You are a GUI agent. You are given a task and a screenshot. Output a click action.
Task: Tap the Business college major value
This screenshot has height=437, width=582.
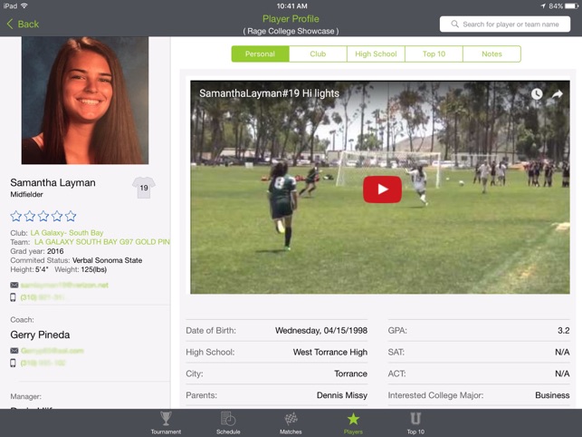tap(552, 395)
